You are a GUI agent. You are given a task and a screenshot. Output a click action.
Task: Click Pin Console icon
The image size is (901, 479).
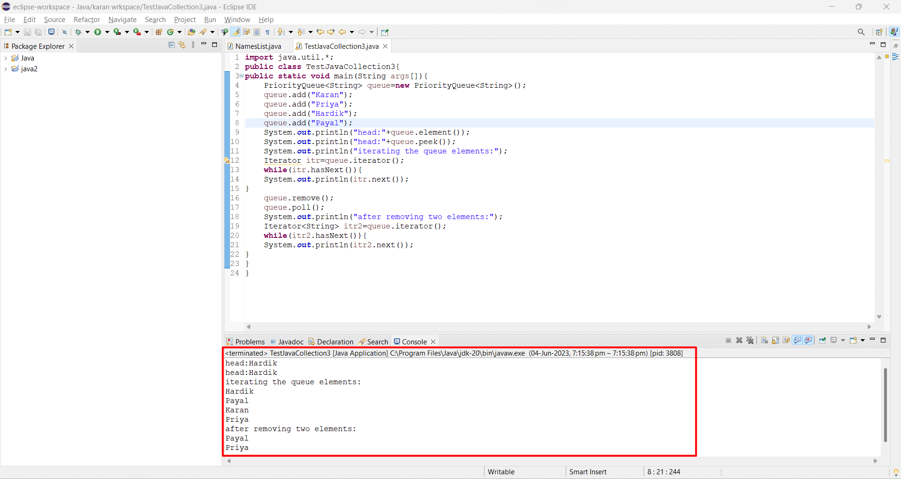tap(823, 340)
